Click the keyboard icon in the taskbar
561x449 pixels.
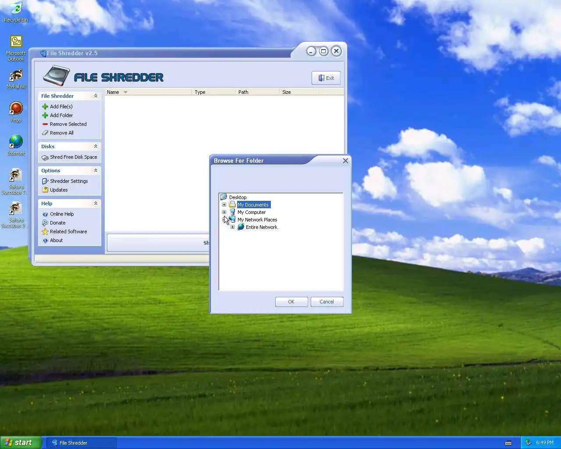click(508, 443)
